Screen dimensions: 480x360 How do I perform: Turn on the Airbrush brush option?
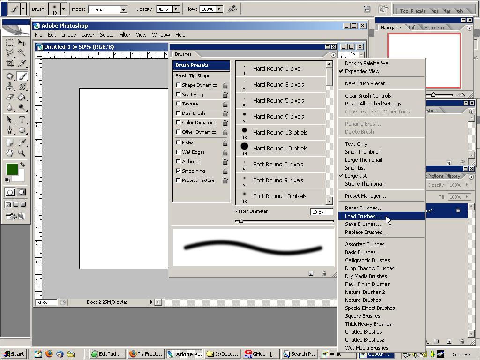point(177,161)
